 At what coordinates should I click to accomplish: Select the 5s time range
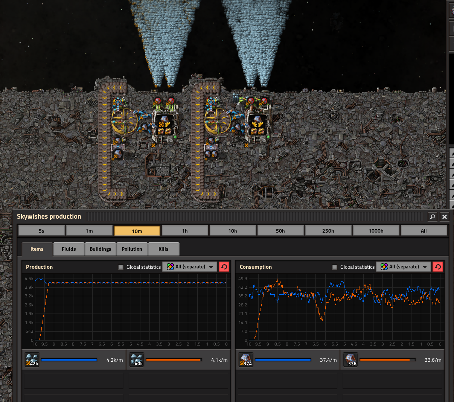click(41, 231)
